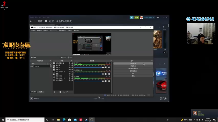Undock the Audio Mixer panel via header icon
This screenshot has height=122, width=218.
tap(111, 61)
